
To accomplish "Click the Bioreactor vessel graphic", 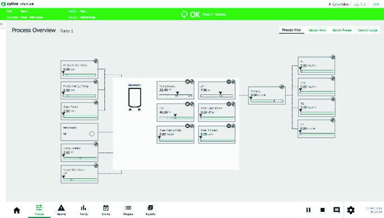I will pos(135,99).
